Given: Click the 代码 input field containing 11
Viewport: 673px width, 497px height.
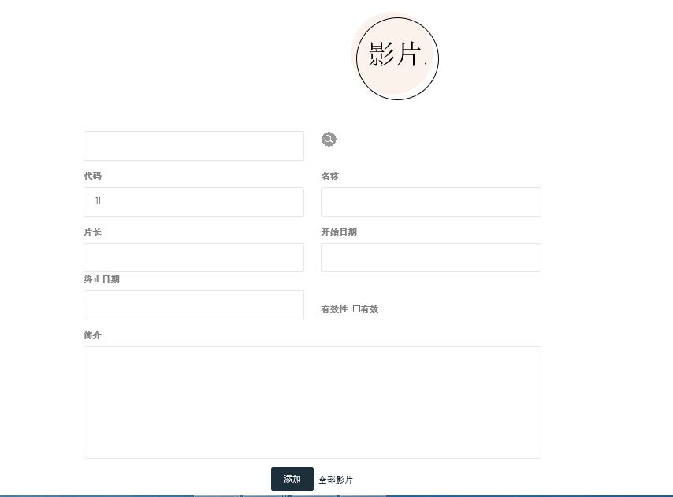Looking at the screenshot, I should coord(194,202).
